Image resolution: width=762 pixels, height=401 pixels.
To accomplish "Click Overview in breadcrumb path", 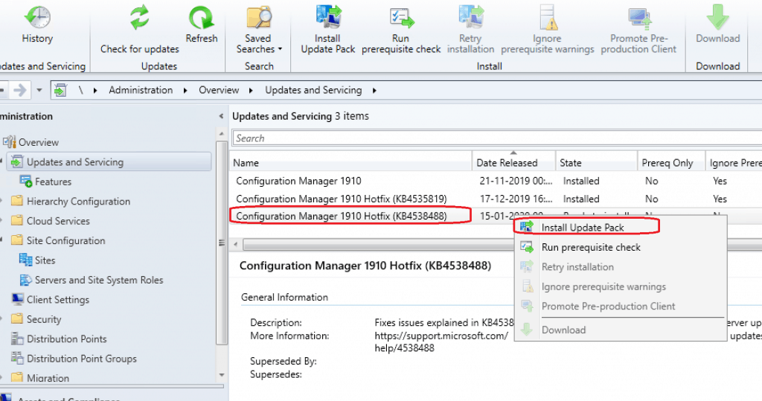I will tap(219, 90).
